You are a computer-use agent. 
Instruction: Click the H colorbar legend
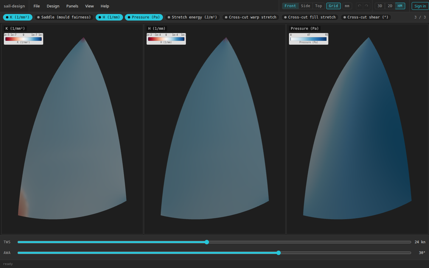166,39
